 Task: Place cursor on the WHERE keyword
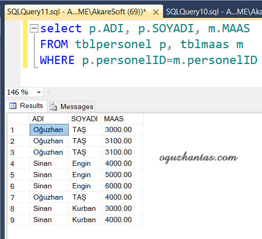pyautogui.click(x=57, y=60)
